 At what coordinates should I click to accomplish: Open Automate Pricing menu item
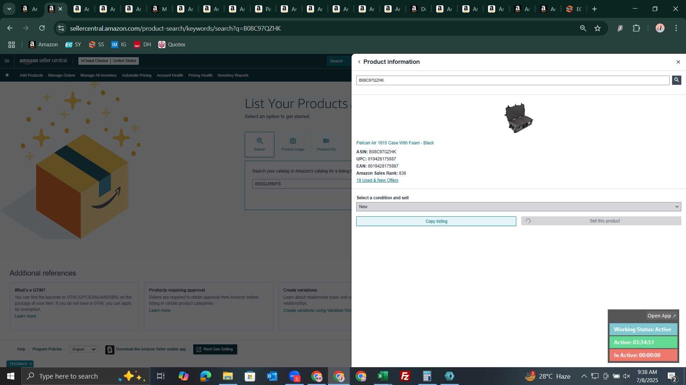[x=136, y=75]
